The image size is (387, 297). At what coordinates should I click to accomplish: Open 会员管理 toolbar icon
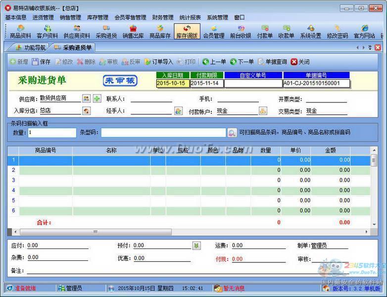(x=213, y=32)
